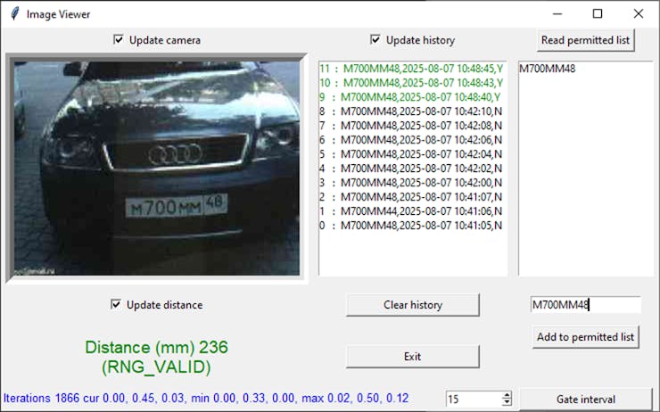Screen dimensions: 660x412
Task: Select history entry 9 at 10:48:40
Action: pos(410,97)
